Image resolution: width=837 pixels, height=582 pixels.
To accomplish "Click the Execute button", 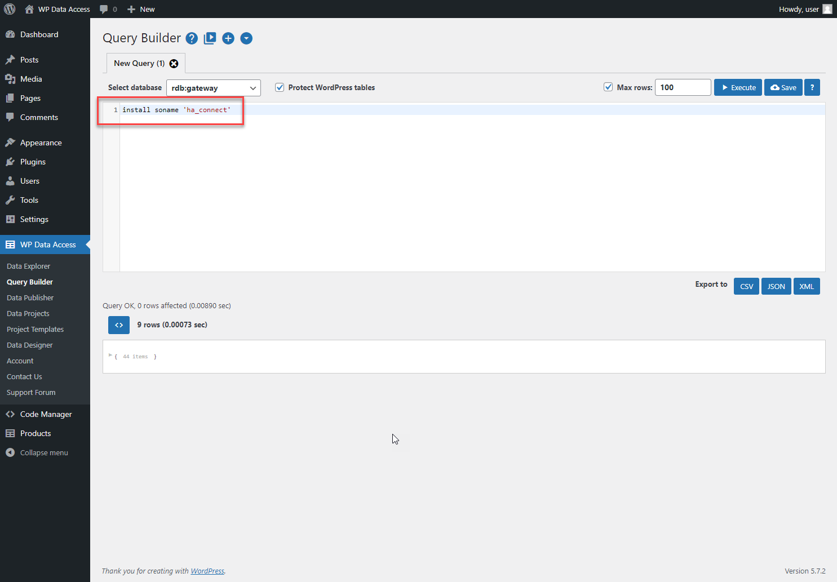I will [x=738, y=87].
